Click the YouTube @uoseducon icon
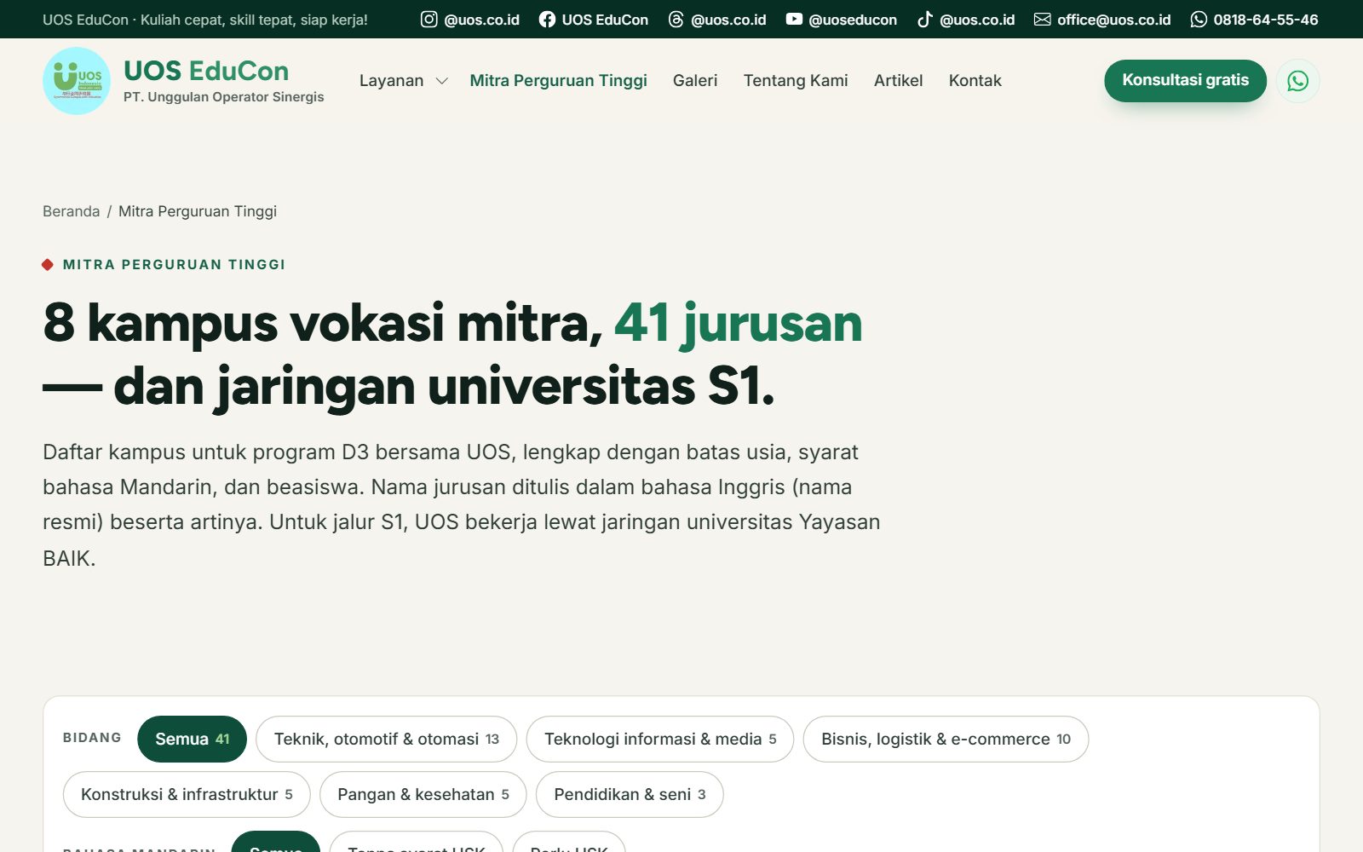This screenshot has height=852, width=1363. click(794, 20)
